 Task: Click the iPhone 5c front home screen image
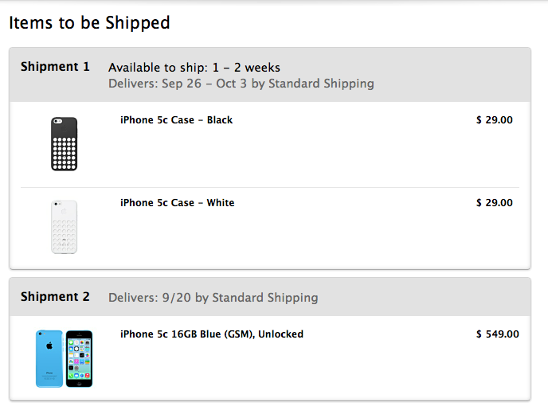pos(79,358)
